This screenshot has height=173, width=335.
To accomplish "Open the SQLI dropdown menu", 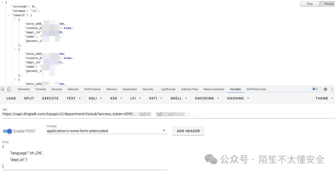I will pos(95,98).
